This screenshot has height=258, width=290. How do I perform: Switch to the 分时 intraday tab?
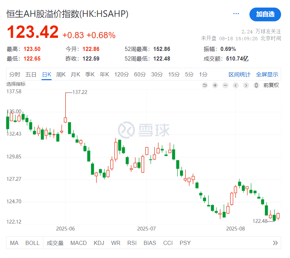[x=15, y=74]
